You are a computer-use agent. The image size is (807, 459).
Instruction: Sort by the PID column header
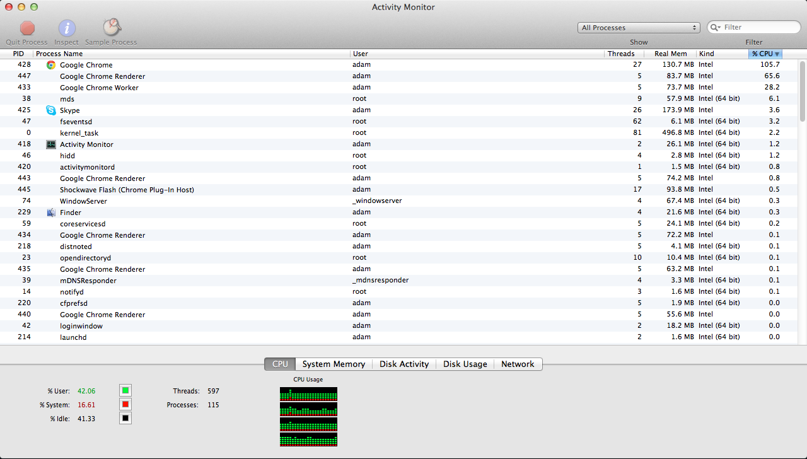[x=18, y=54]
